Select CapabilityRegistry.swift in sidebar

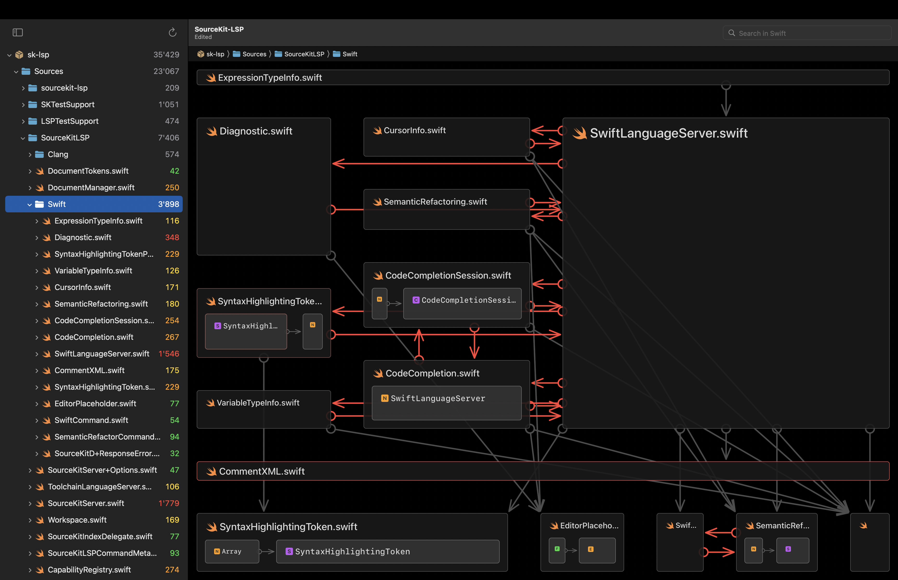coord(94,570)
